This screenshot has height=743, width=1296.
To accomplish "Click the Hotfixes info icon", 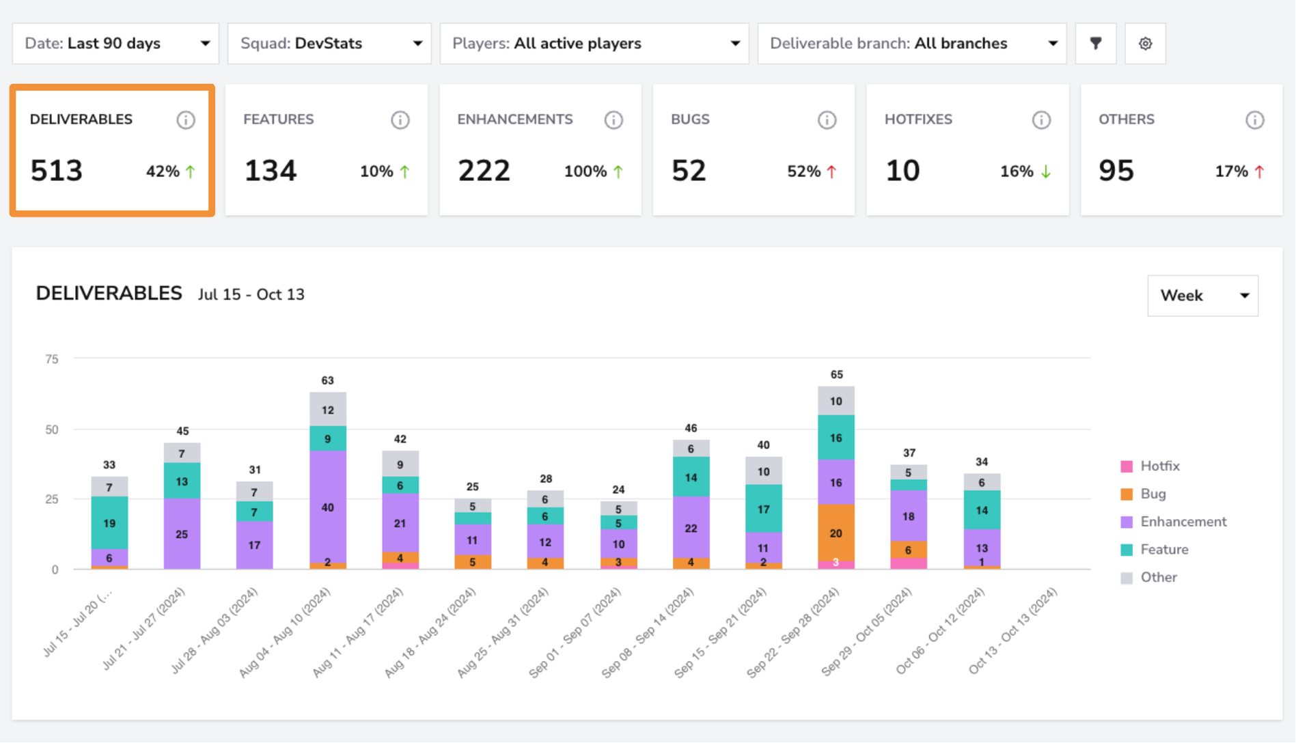I will [x=1041, y=120].
